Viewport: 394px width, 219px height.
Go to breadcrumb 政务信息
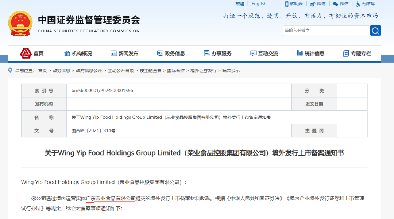click(x=61, y=70)
